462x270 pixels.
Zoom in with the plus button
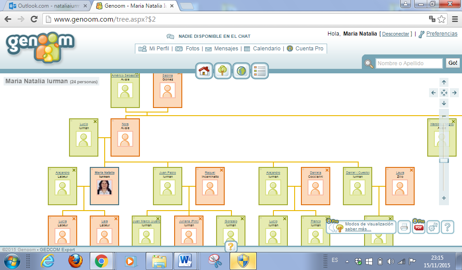coord(444,198)
